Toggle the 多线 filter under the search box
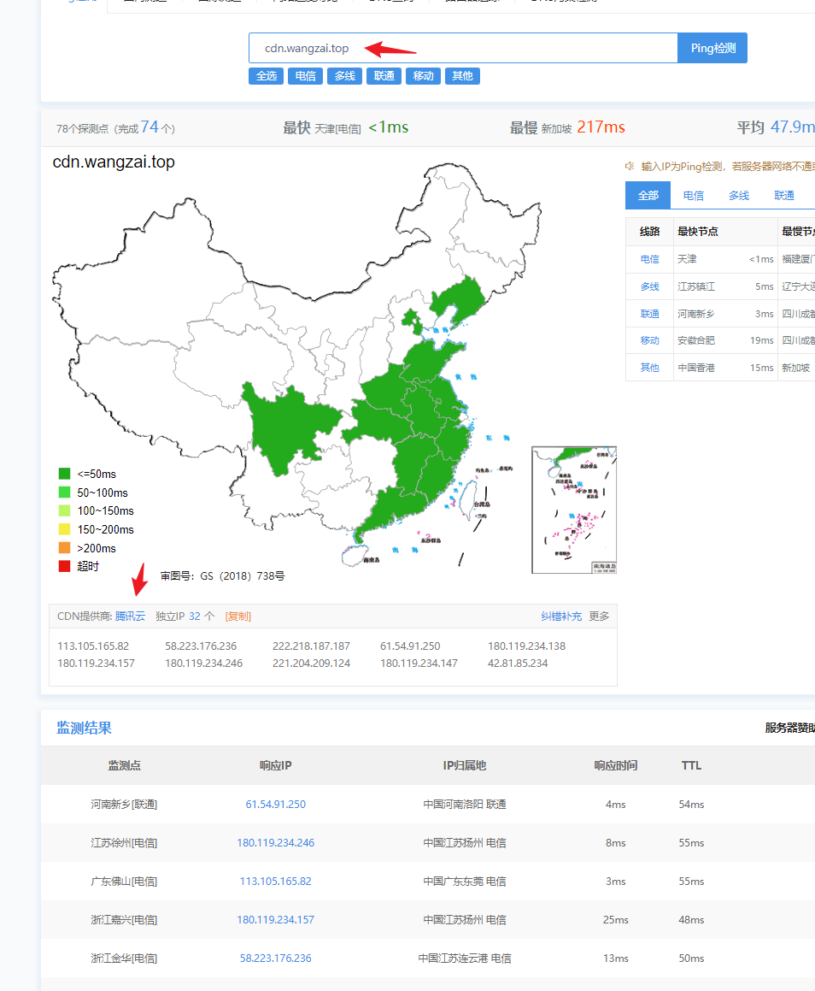Screen dimensions: 815x991 pos(344,76)
